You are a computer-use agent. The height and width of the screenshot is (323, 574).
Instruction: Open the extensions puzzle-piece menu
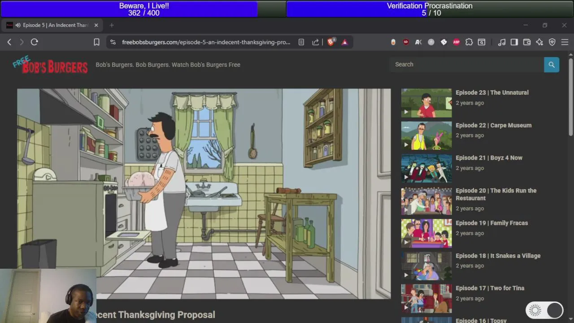pos(469,42)
